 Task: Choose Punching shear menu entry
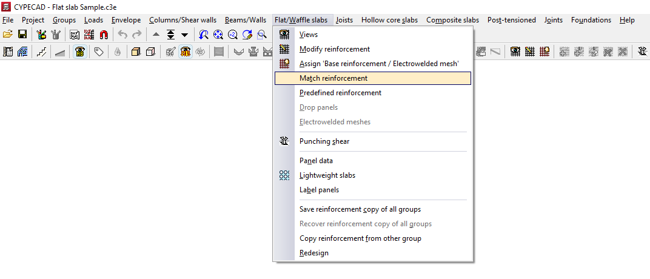pyautogui.click(x=373, y=141)
